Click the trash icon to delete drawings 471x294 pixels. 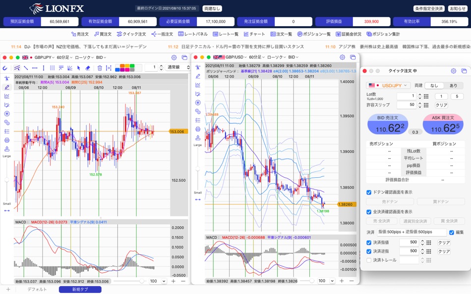click(x=100, y=68)
